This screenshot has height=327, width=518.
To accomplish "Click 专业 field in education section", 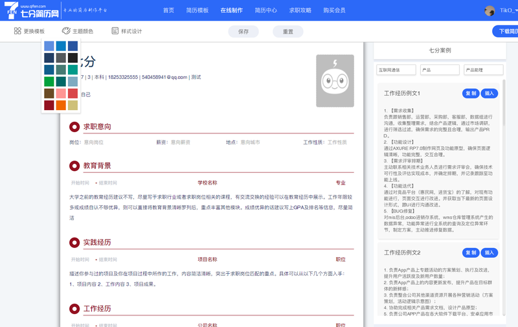I will coord(341,183).
